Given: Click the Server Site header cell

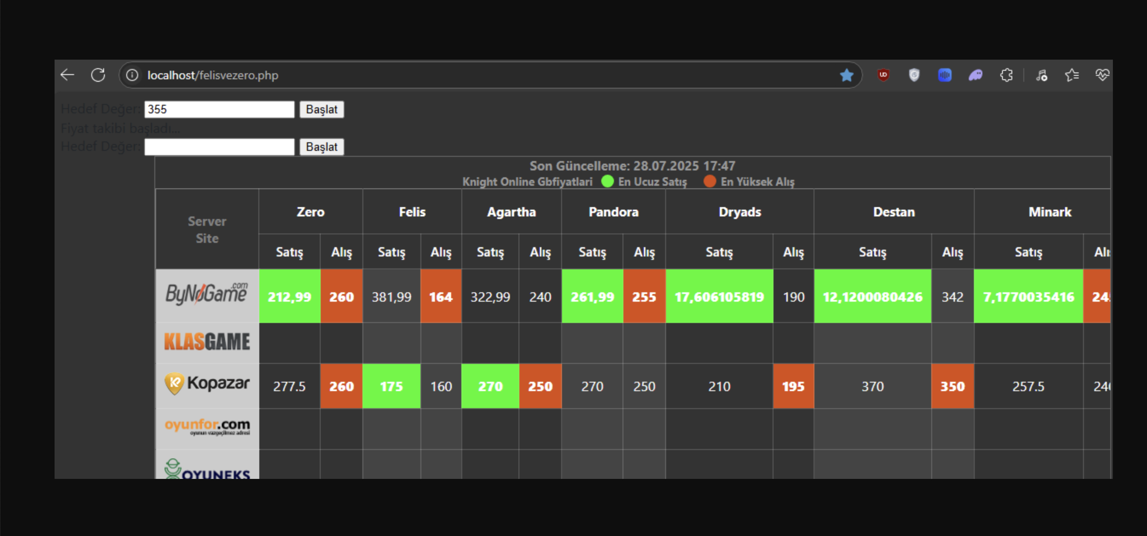Looking at the screenshot, I should tap(207, 230).
